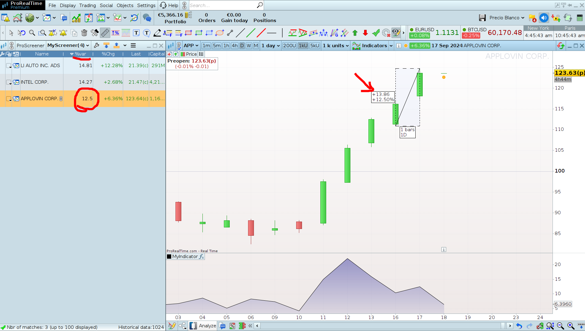This screenshot has height=331, width=585.
Task: Select the ruler measurement tool
Action: point(105,33)
